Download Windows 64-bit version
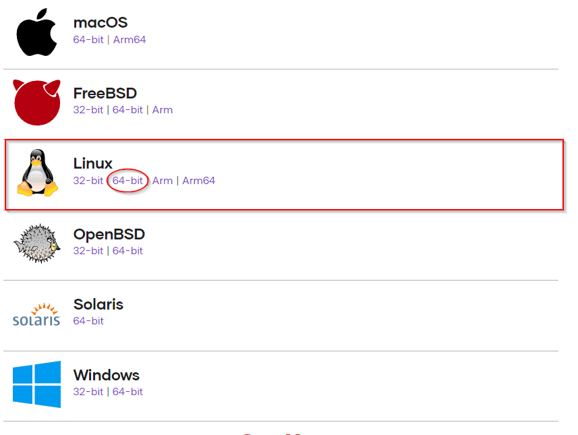 [x=127, y=392]
